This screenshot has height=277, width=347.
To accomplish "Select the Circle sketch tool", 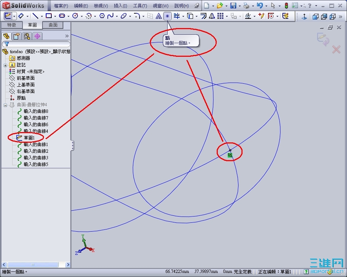I will pos(75,16).
